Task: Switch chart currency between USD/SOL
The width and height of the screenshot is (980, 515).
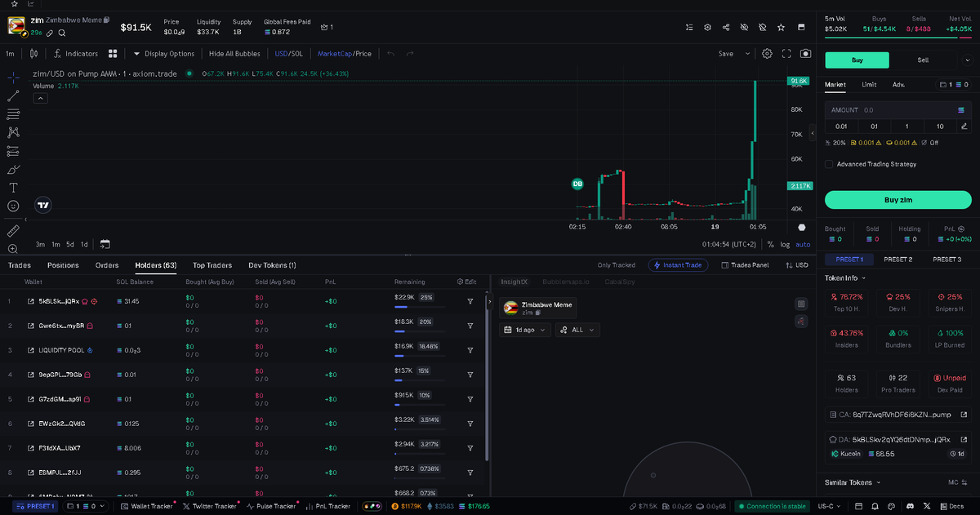Action: coord(288,54)
